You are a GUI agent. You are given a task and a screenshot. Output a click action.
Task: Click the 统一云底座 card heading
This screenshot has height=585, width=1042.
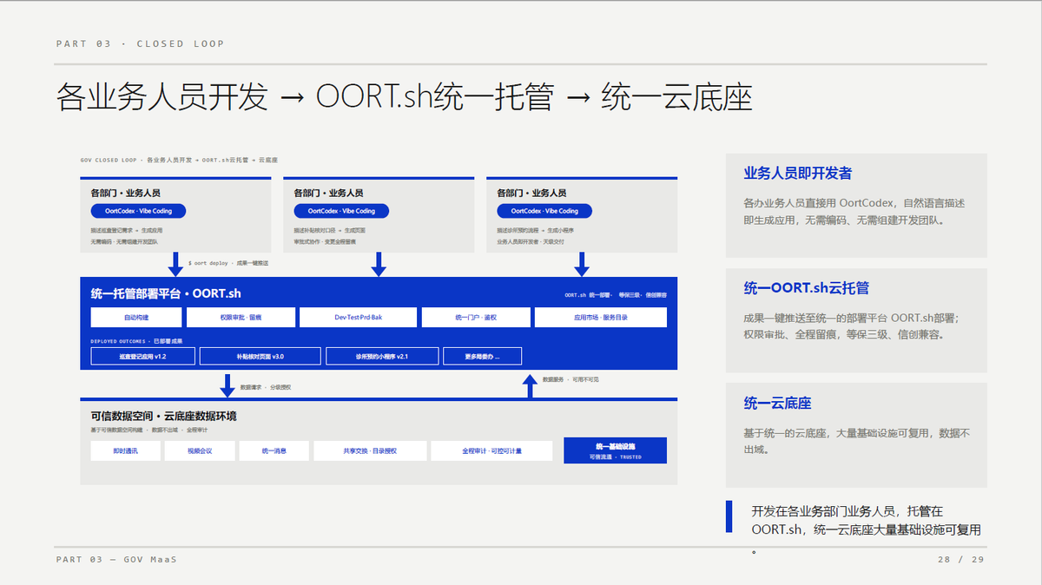point(778,404)
